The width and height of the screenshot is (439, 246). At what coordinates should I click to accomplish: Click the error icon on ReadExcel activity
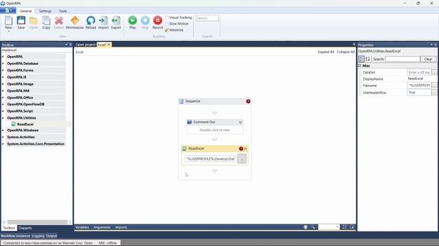point(241,149)
